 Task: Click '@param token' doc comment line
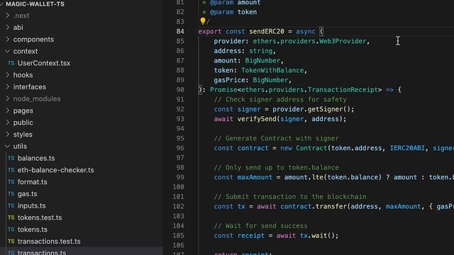click(233, 12)
